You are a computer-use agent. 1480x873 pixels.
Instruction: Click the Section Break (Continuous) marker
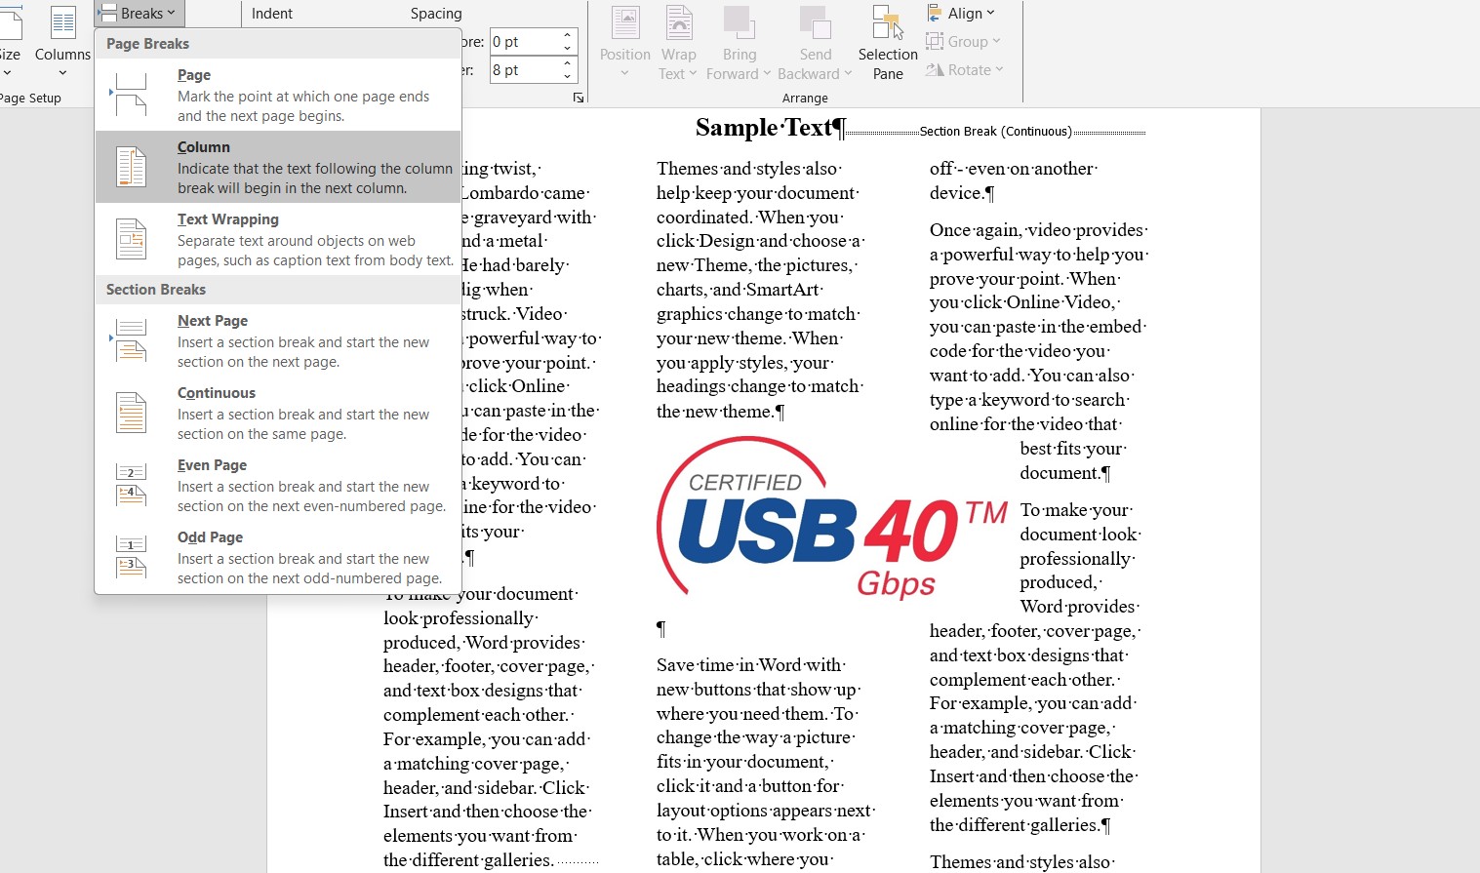(996, 132)
